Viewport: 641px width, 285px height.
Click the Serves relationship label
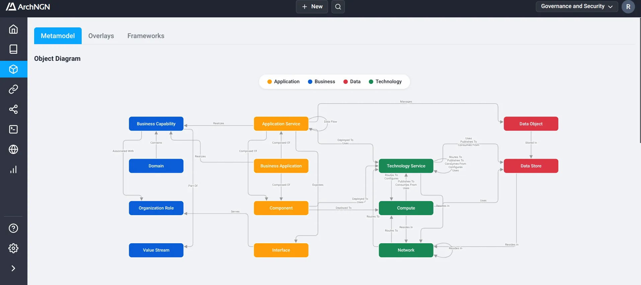point(235,211)
